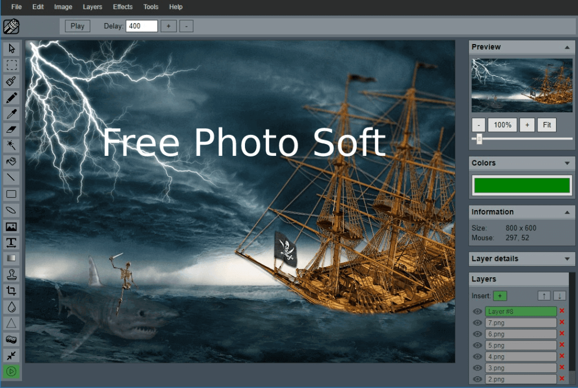Select the arrow selection tool
This screenshot has height=388, width=578.
click(x=12, y=49)
